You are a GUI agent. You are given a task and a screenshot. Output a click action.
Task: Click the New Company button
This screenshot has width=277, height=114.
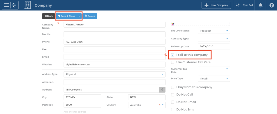click(x=216, y=5)
